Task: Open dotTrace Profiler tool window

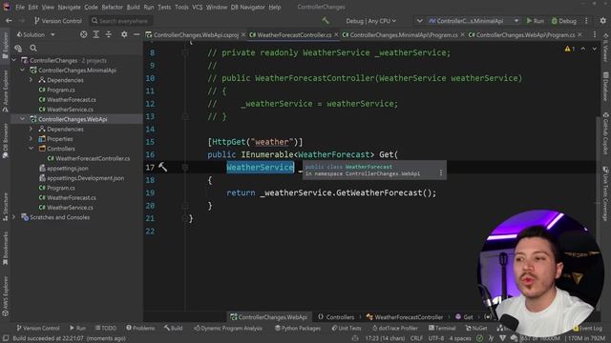Action: pos(394,328)
